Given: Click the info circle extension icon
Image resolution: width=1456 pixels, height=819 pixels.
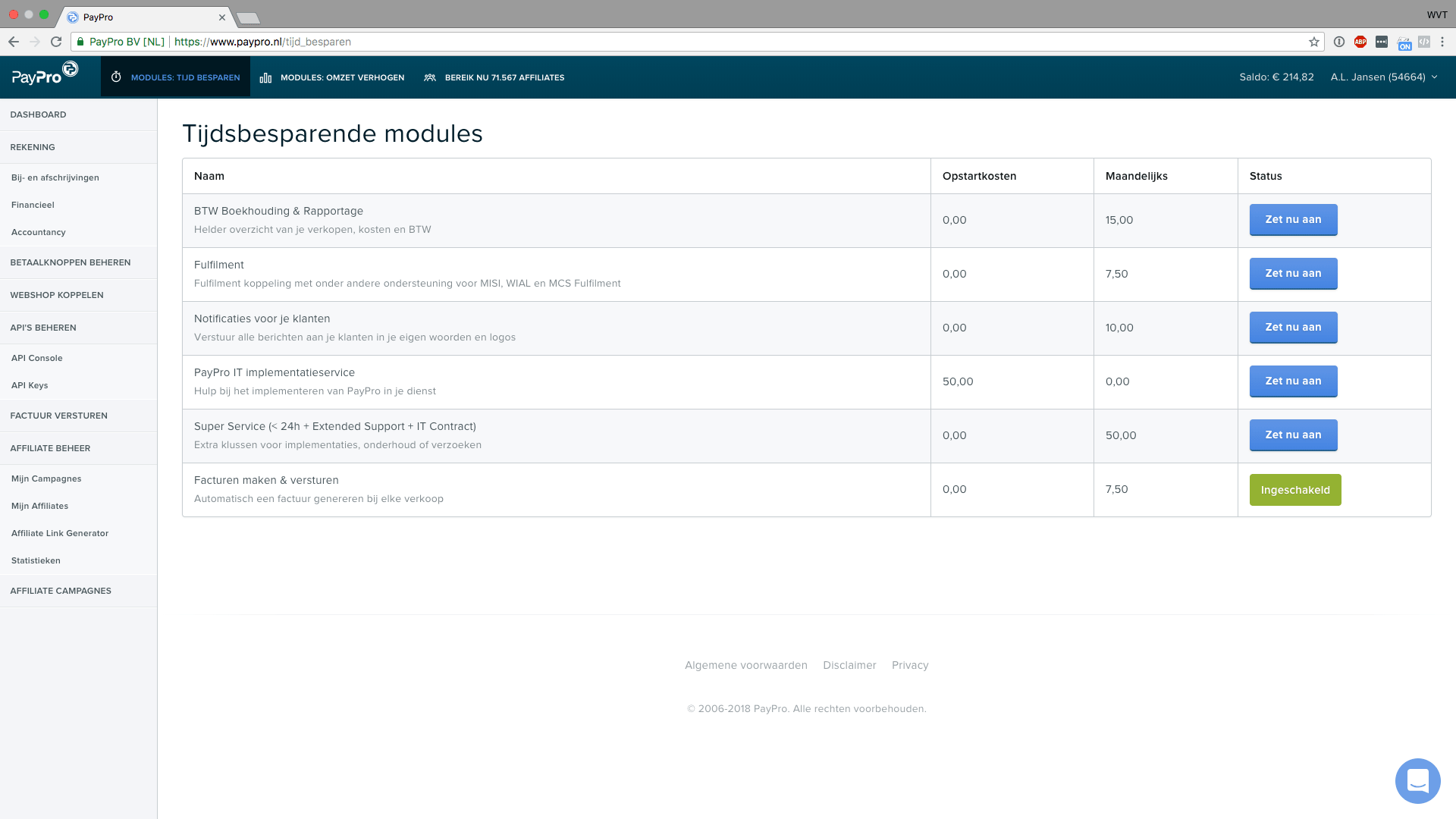Looking at the screenshot, I should pos(1339,42).
